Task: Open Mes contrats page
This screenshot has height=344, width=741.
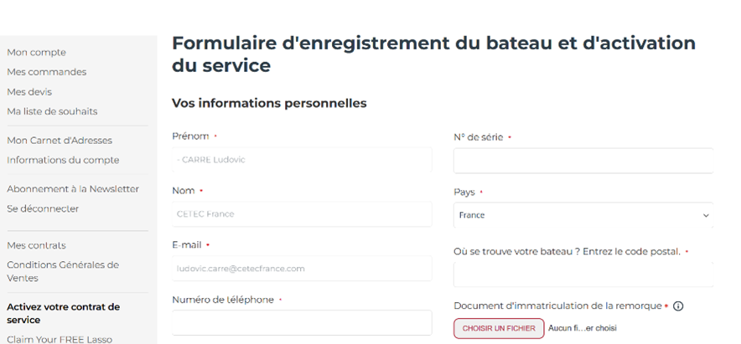Action: [x=36, y=245]
